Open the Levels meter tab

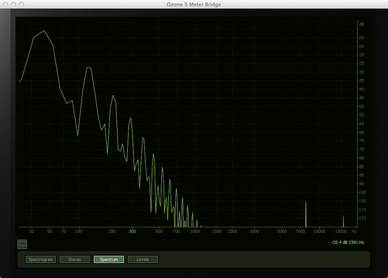(x=143, y=259)
